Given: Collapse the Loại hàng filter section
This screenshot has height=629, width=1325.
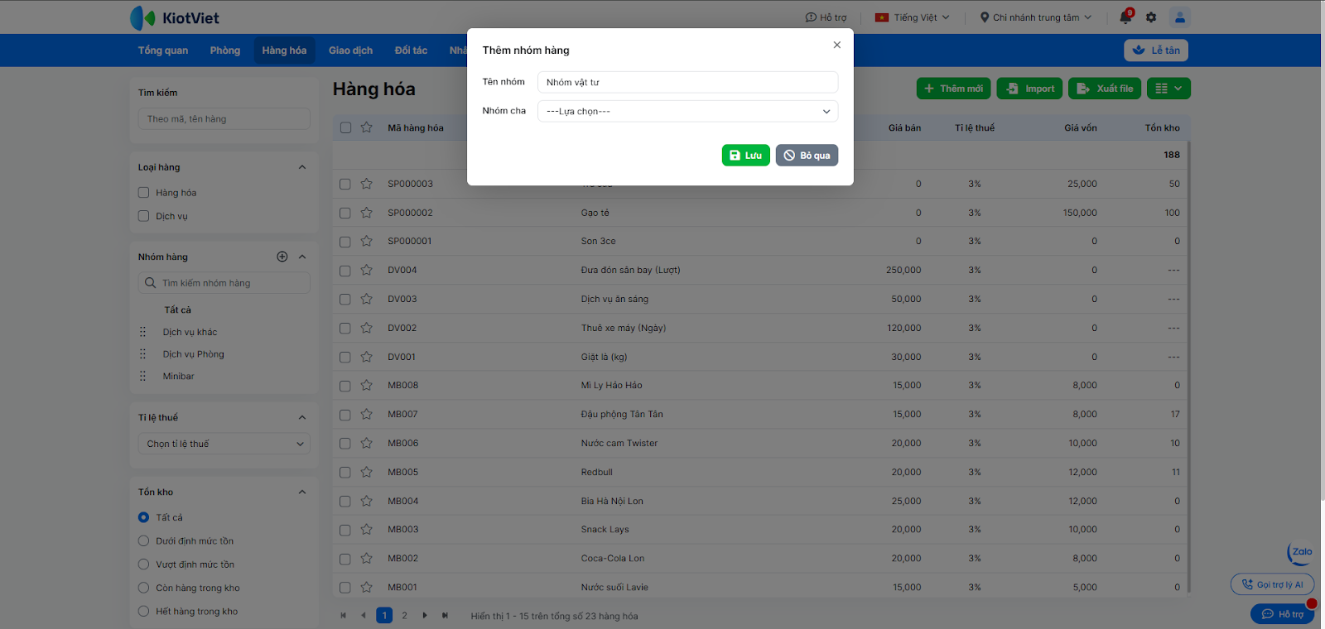Looking at the screenshot, I should (302, 167).
